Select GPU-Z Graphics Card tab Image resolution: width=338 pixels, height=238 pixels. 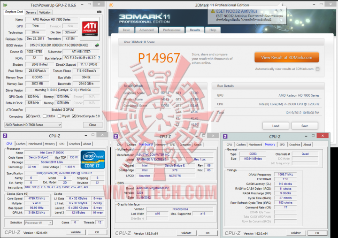pos(14,12)
